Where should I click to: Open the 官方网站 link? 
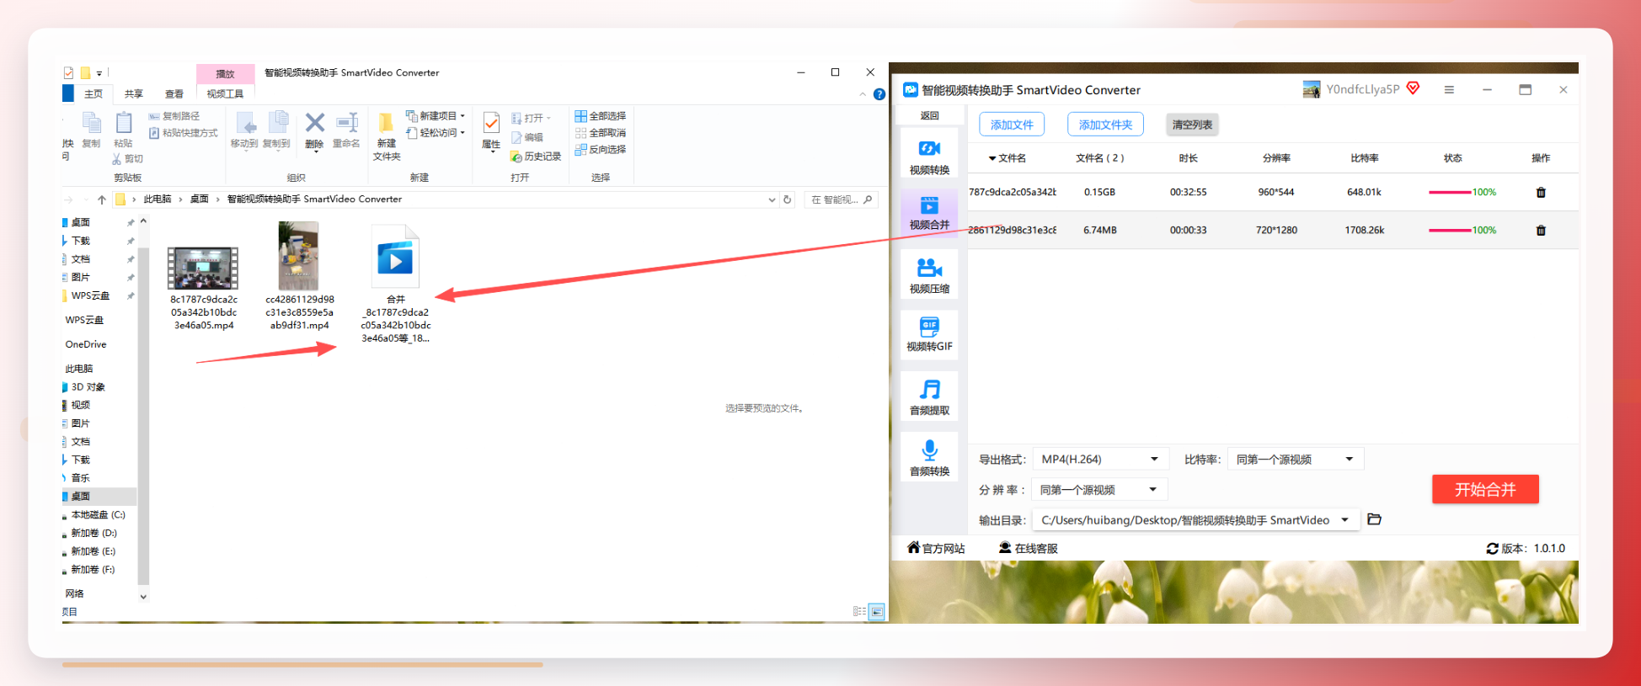point(936,549)
